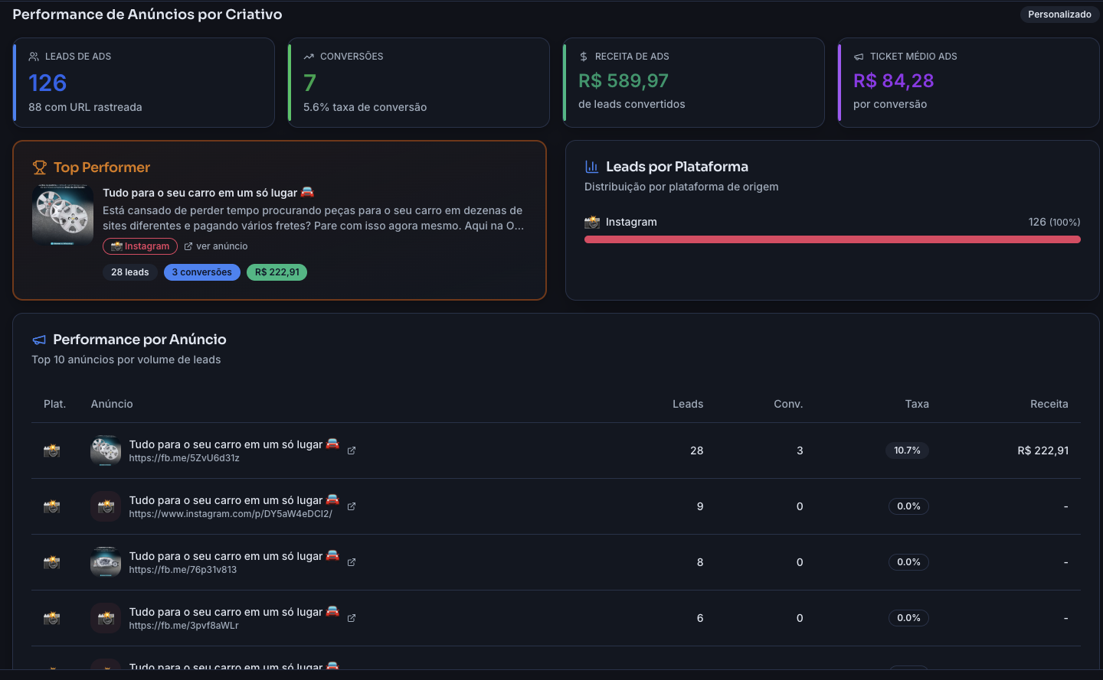Viewport: 1103px width, 680px height.
Task: Click the '126 (100%)' platform value
Action: (1054, 222)
